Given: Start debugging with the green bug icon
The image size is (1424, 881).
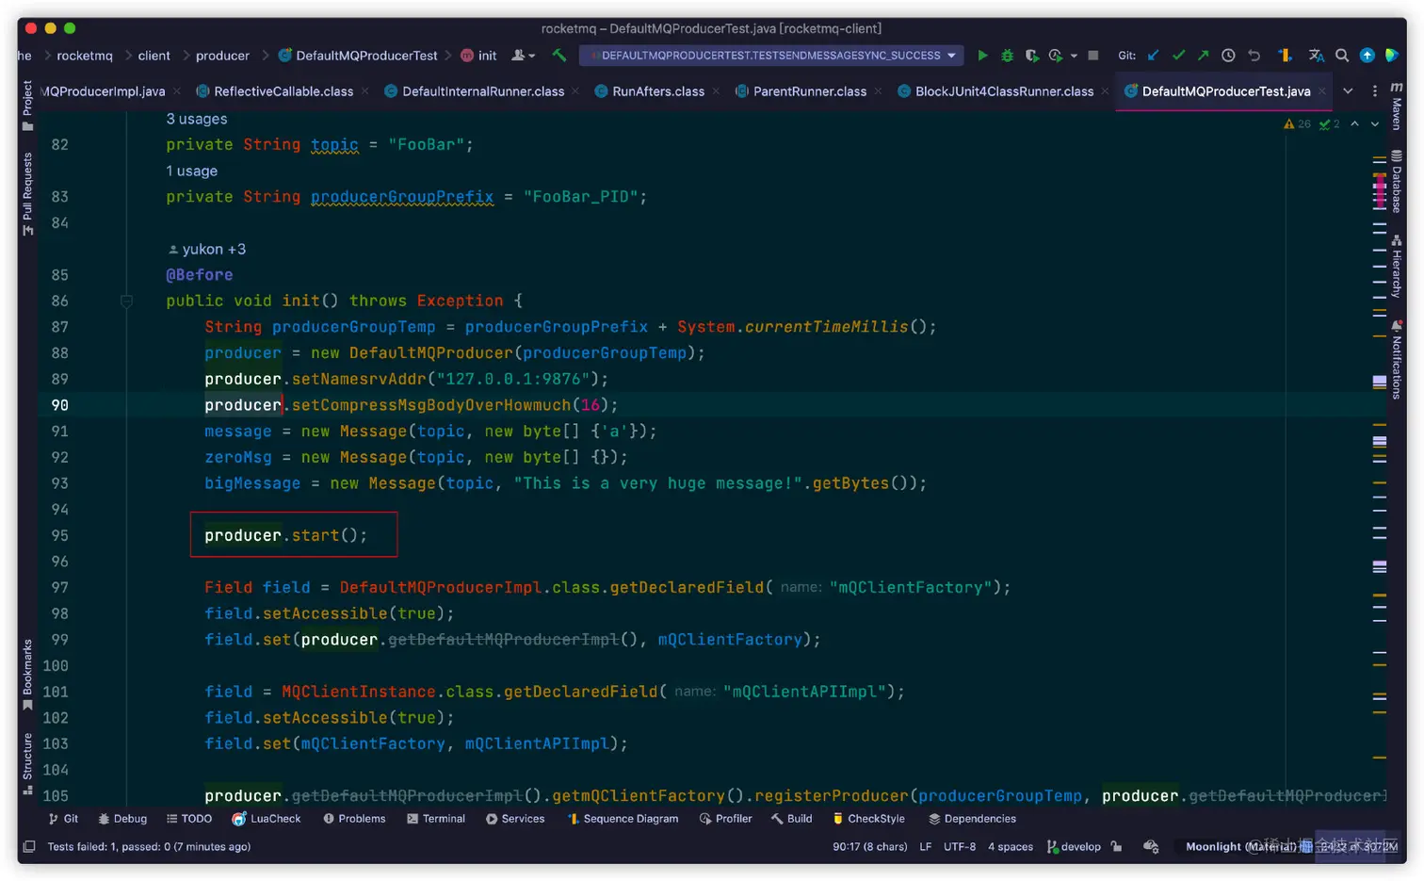Looking at the screenshot, I should 1007,56.
